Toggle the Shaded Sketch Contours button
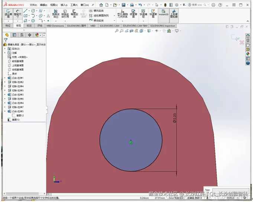Viewport: 253px width, 202px height. click(173, 14)
